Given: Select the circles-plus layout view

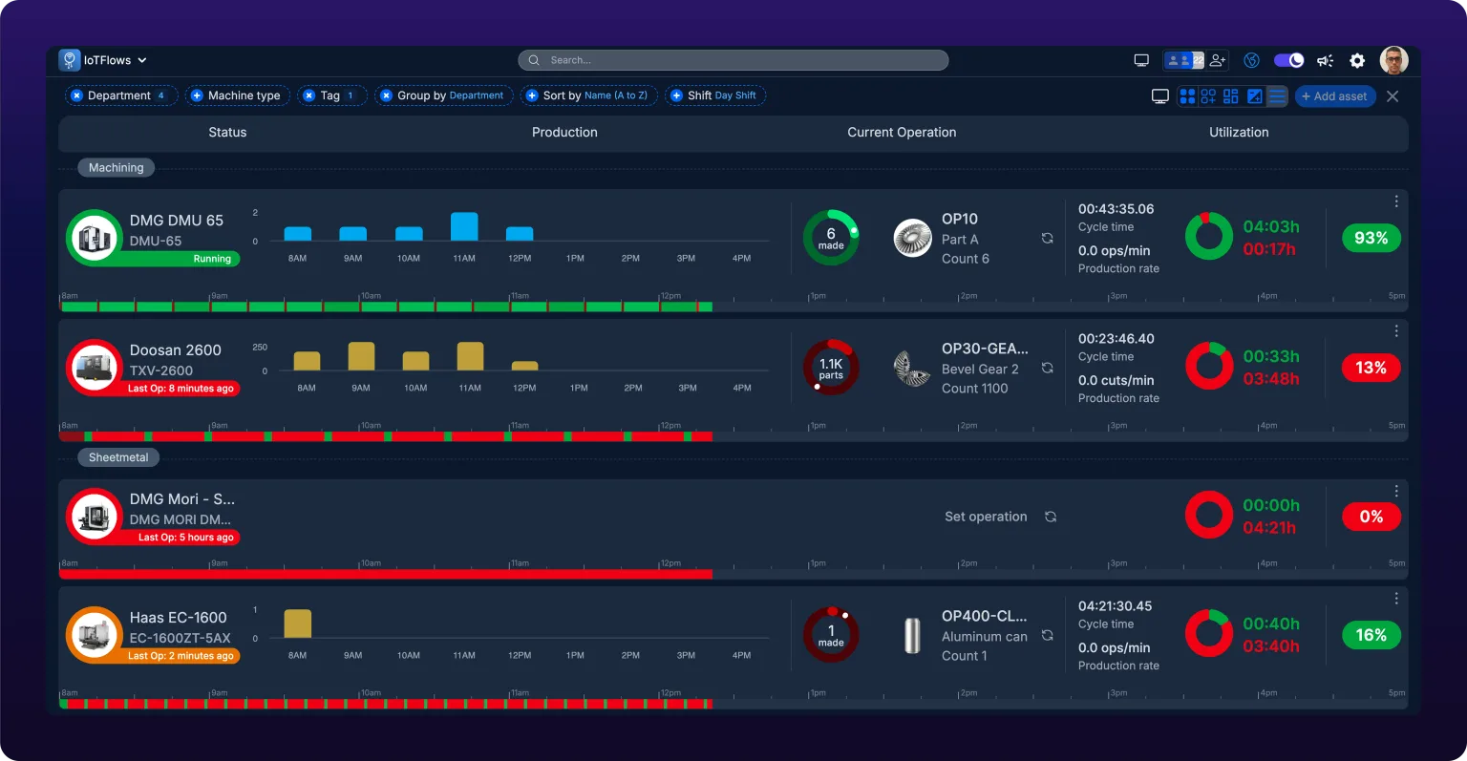Looking at the screenshot, I should click(1208, 96).
